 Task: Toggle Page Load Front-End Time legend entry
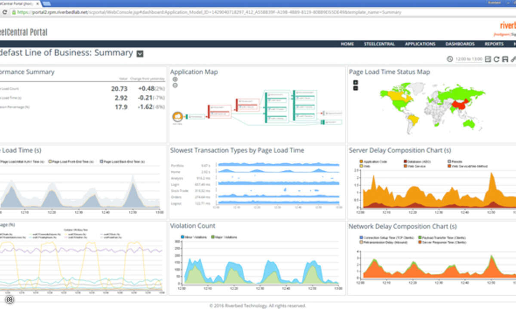[71, 161]
